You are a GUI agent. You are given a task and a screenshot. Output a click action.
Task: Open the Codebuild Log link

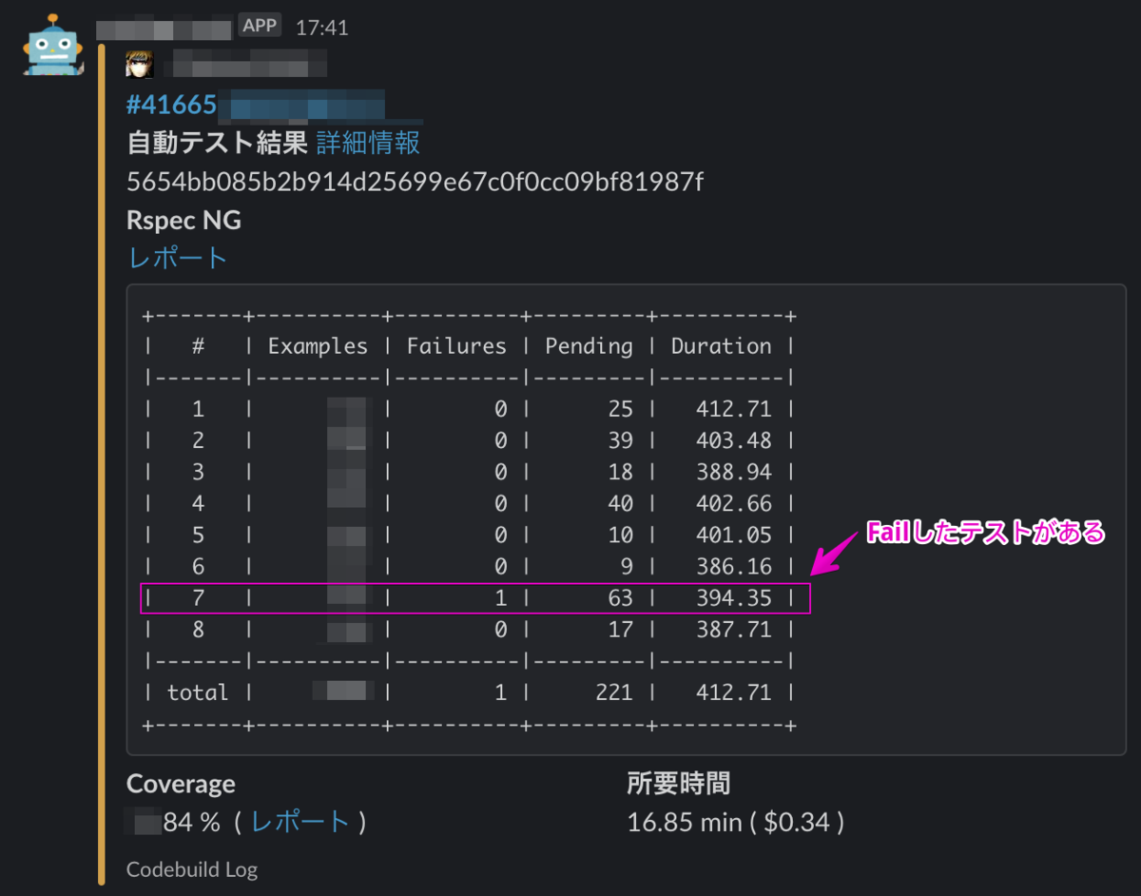click(192, 869)
